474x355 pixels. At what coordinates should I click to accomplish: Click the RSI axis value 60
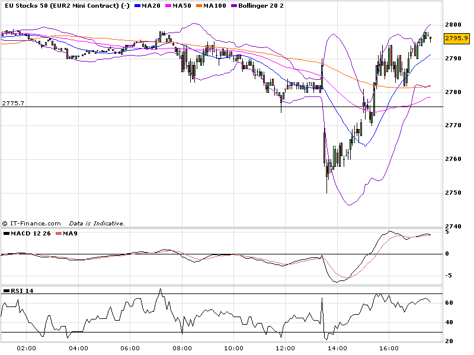pos(449,303)
